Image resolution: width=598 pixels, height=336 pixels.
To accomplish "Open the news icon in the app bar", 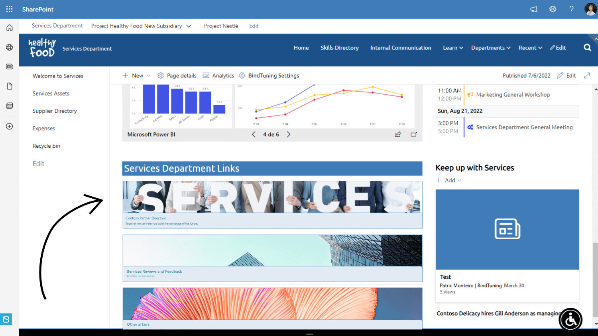I will coord(10,66).
